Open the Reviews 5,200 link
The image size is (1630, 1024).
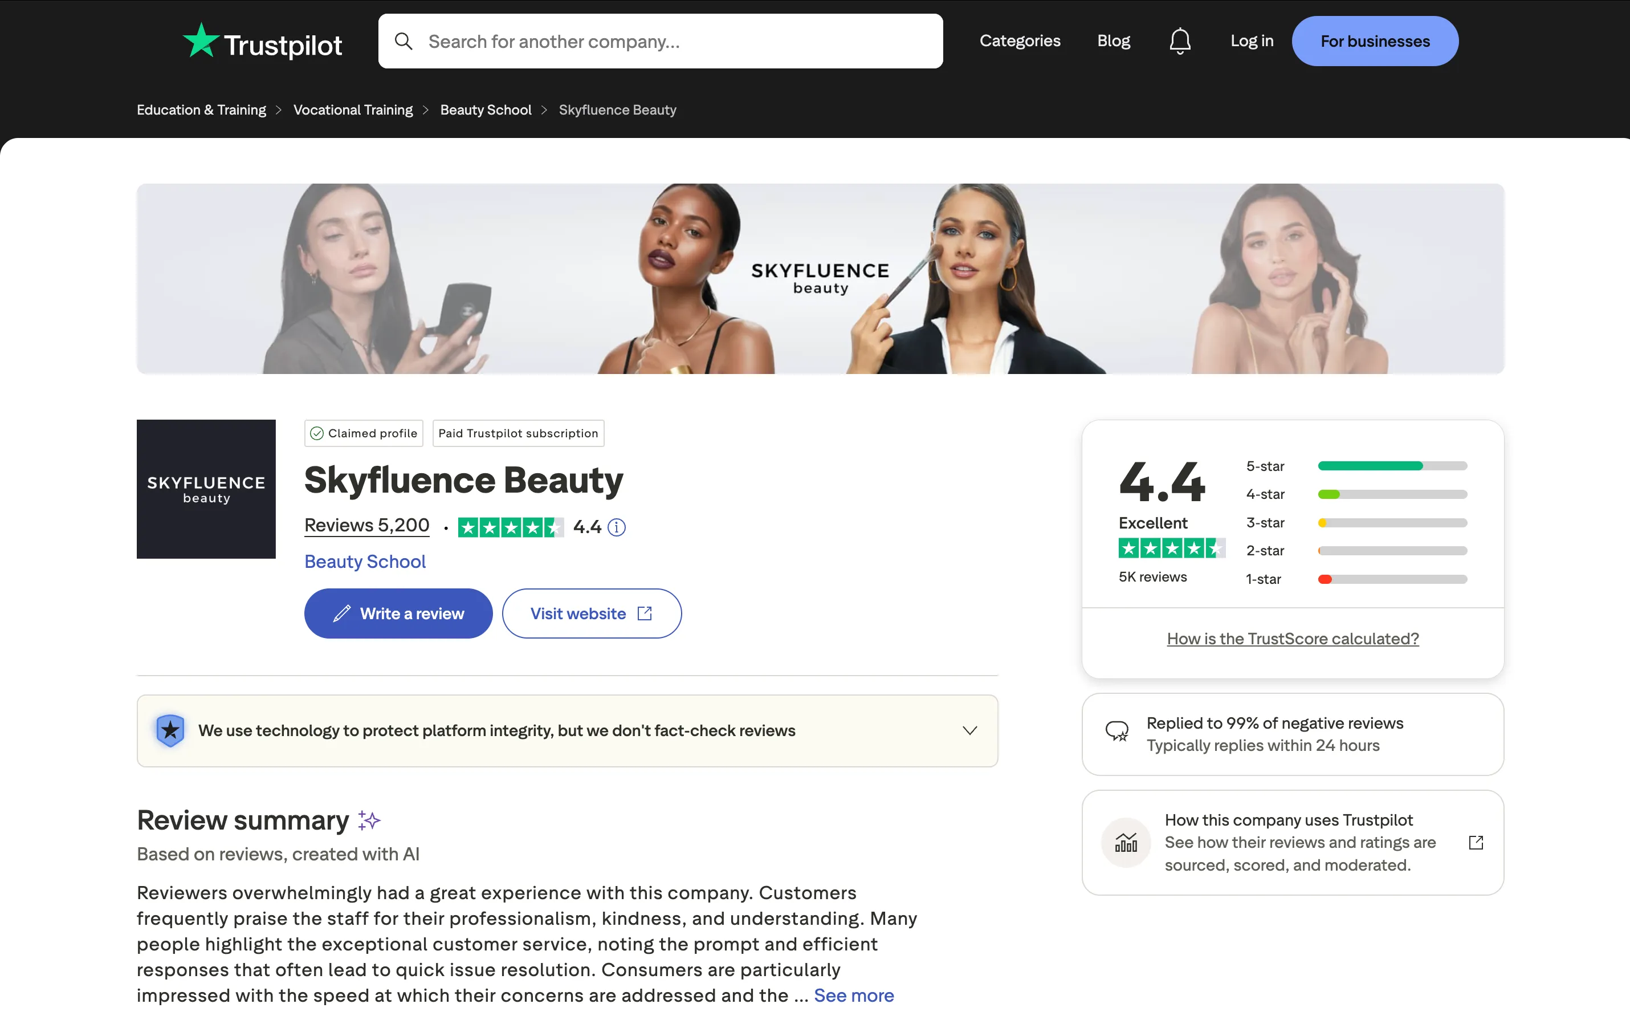click(x=366, y=525)
